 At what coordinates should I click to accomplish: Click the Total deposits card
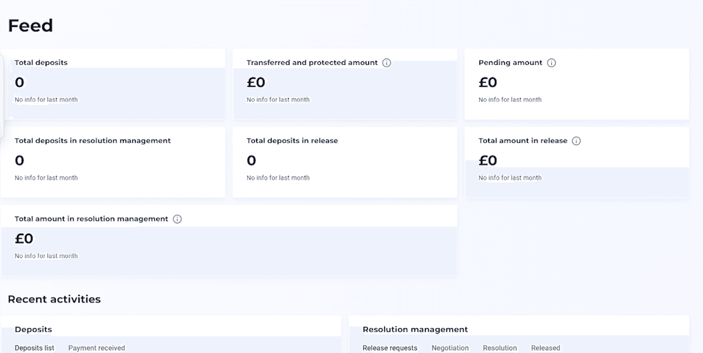[x=113, y=84]
